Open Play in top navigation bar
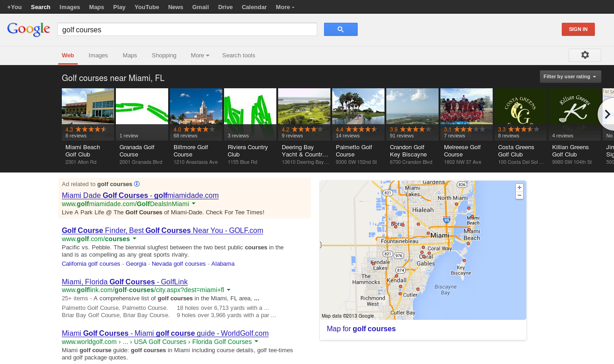The image size is (614, 364). [119, 7]
